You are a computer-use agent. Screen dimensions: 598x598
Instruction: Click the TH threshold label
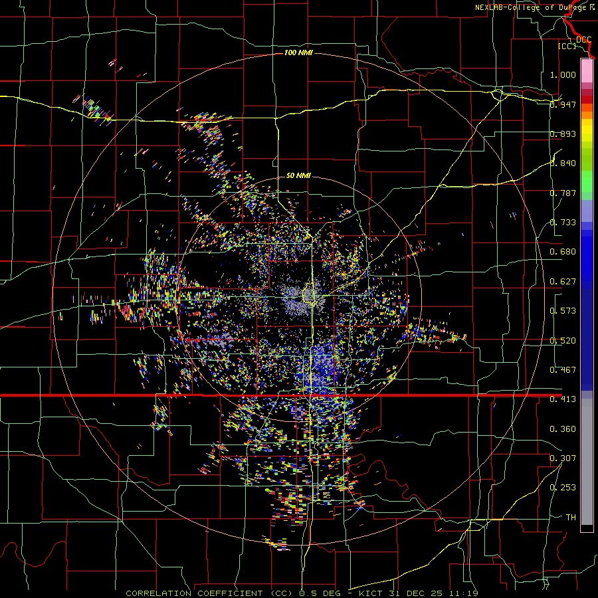click(x=571, y=518)
